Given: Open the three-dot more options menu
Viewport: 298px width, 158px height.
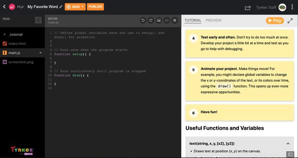Looking at the screenshot, I should pyautogui.click(x=292, y=7).
